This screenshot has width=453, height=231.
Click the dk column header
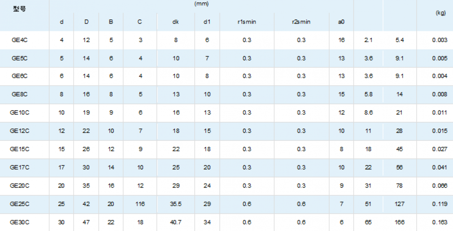coord(176,22)
